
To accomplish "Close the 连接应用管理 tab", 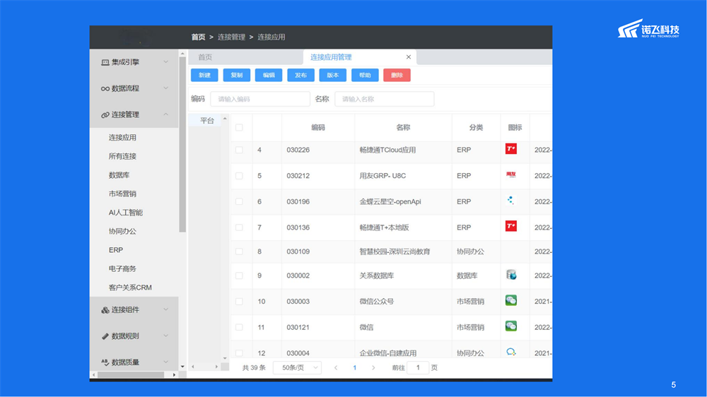I will coord(409,57).
